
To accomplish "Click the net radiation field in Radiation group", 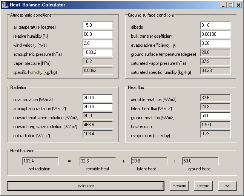I will click(98, 134).
